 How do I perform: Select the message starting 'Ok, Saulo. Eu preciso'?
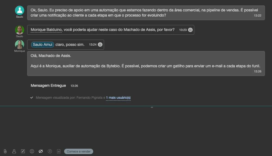click(x=146, y=13)
